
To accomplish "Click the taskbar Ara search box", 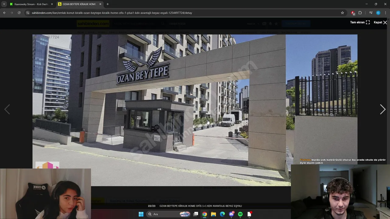I will click(x=169, y=214).
